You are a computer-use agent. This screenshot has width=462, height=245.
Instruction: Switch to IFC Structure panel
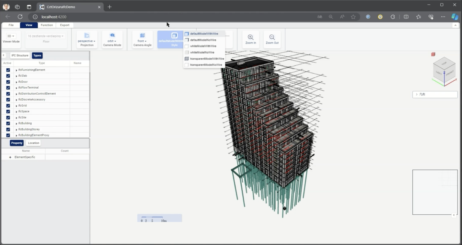20,55
